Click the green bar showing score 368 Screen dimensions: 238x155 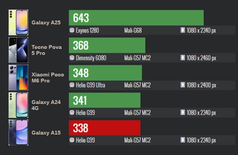coord(107,45)
